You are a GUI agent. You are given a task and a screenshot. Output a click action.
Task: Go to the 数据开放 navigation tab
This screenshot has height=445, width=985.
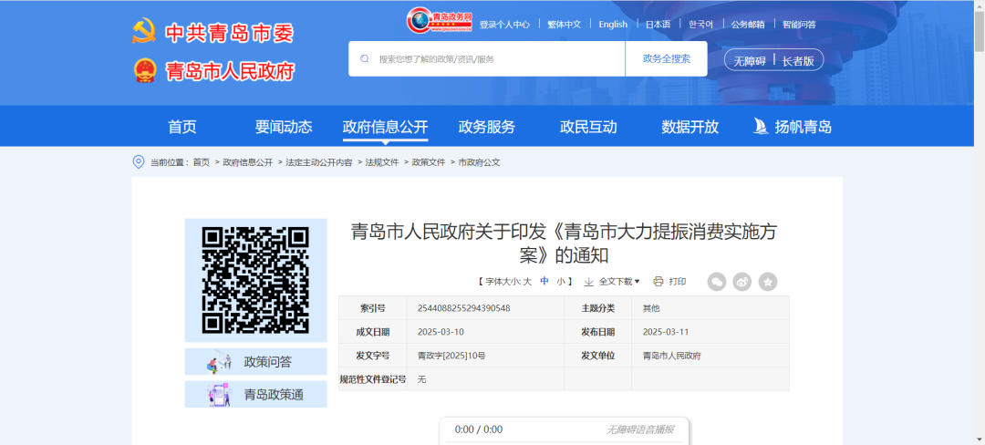(x=689, y=127)
